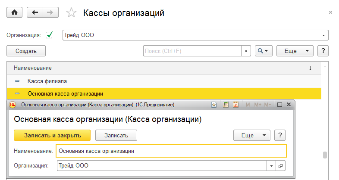The width and height of the screenshot is (339, 180).
Task: Go back with the left arrow
Action: click(35, 12)
